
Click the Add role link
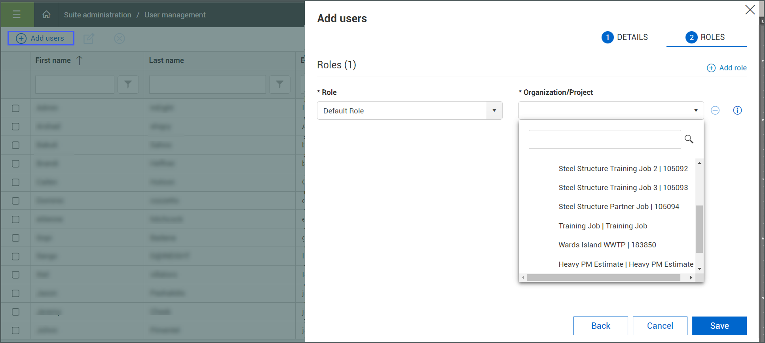pyautogui.click(x=727, y=68)
